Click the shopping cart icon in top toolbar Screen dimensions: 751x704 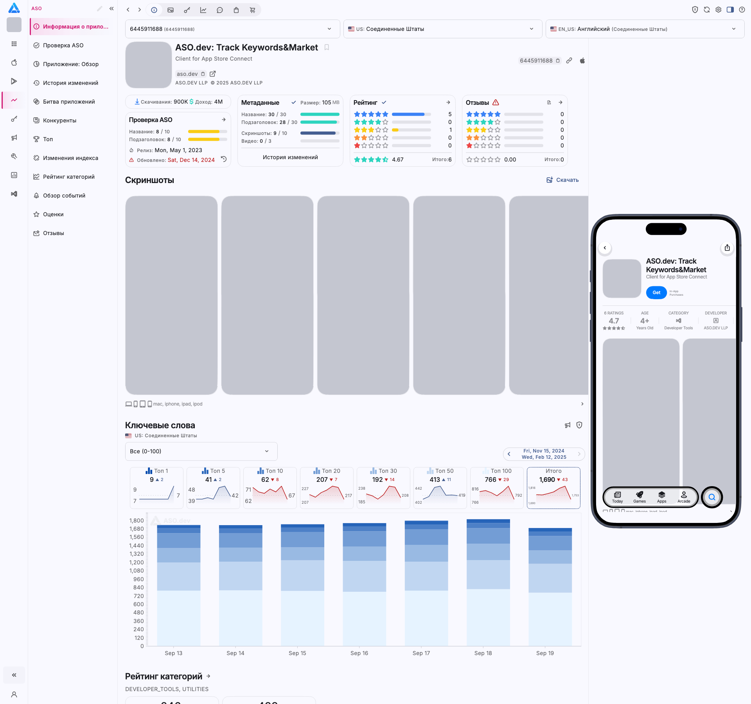253,10
